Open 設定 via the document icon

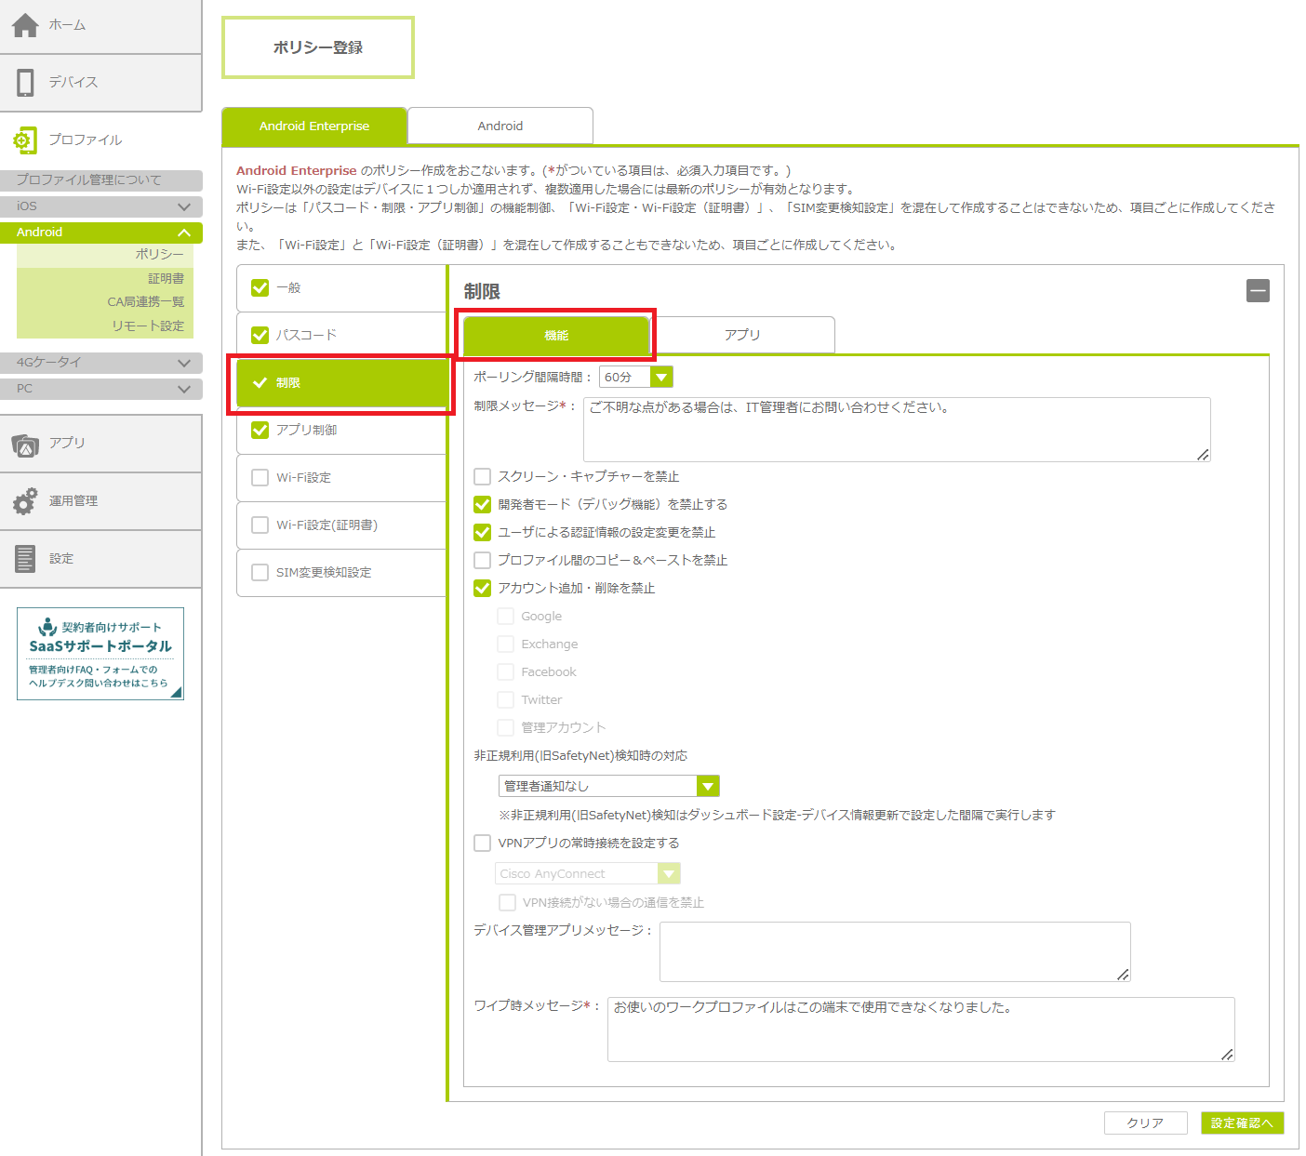[x=25, y=559]
